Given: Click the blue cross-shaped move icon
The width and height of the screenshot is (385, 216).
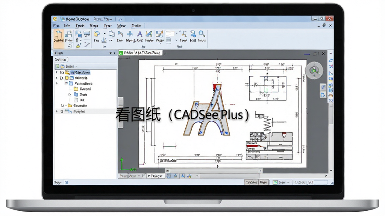Looking at the screenshot, I should click(130, 34).
